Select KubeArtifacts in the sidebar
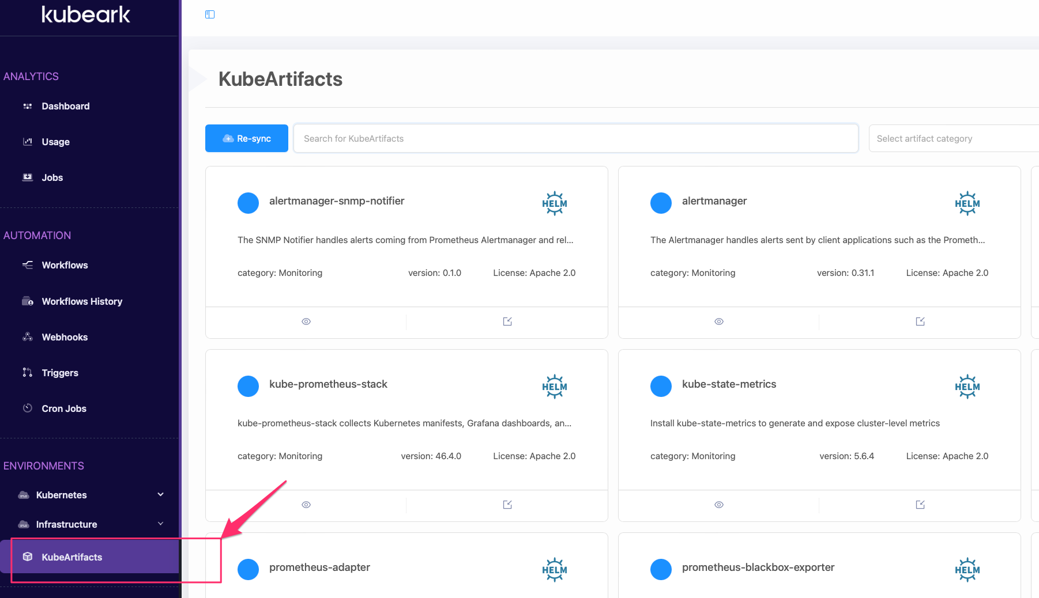The width and height of the screenshot is (1039, 598). click(71, 557)
